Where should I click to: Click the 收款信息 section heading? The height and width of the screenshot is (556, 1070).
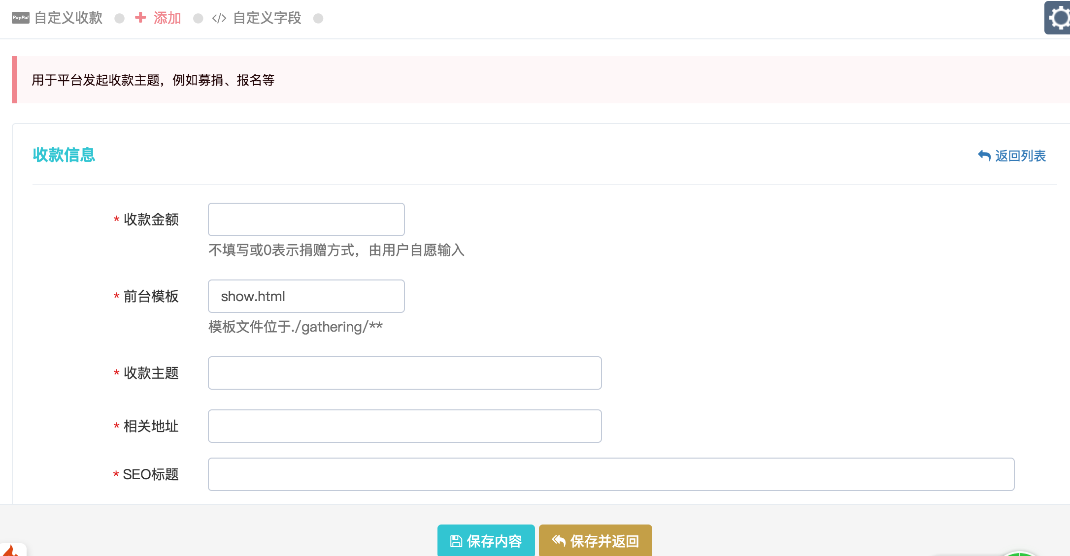[64, 155]
